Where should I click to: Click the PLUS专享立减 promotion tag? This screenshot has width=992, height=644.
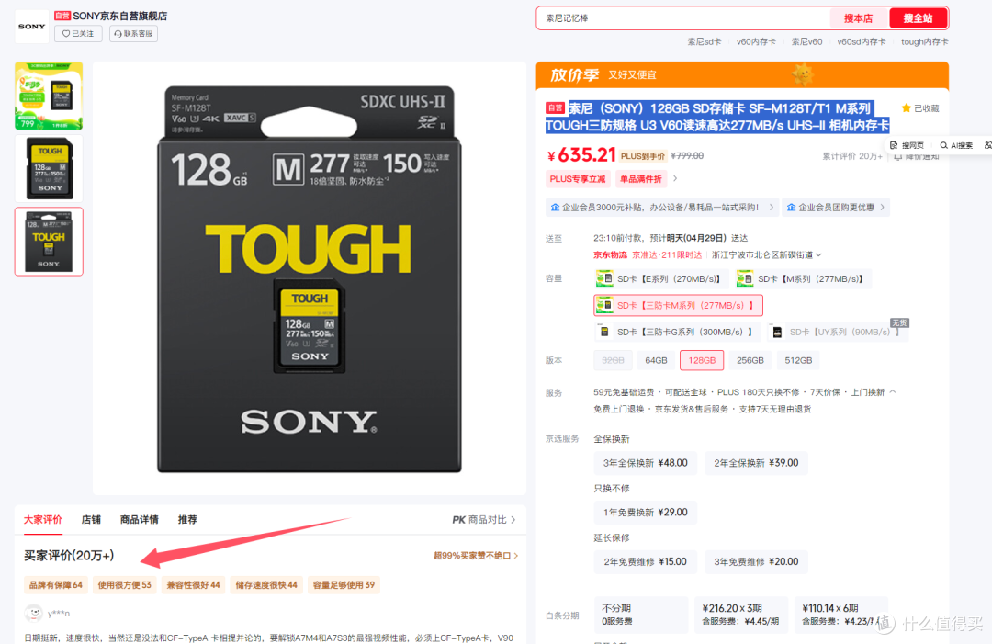[x=578, y=179]
